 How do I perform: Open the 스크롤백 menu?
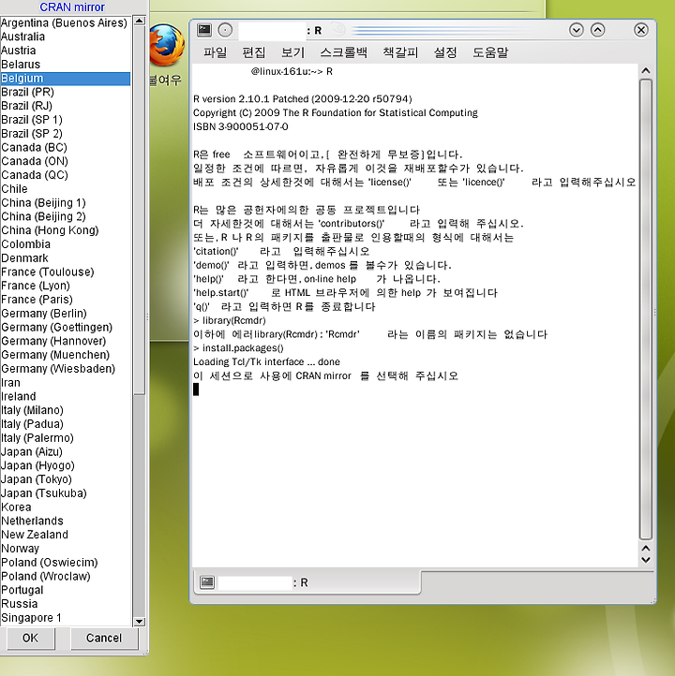tap(343, 52)
